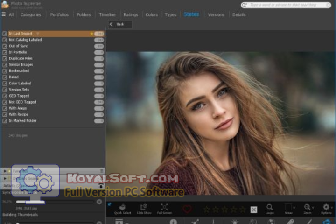Image resolution: width=336 pixels, height=224 pixels.
Task: Open the Types tab
Action: [x=170, y=14]
